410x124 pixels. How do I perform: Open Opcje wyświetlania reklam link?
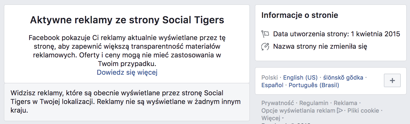298,110
